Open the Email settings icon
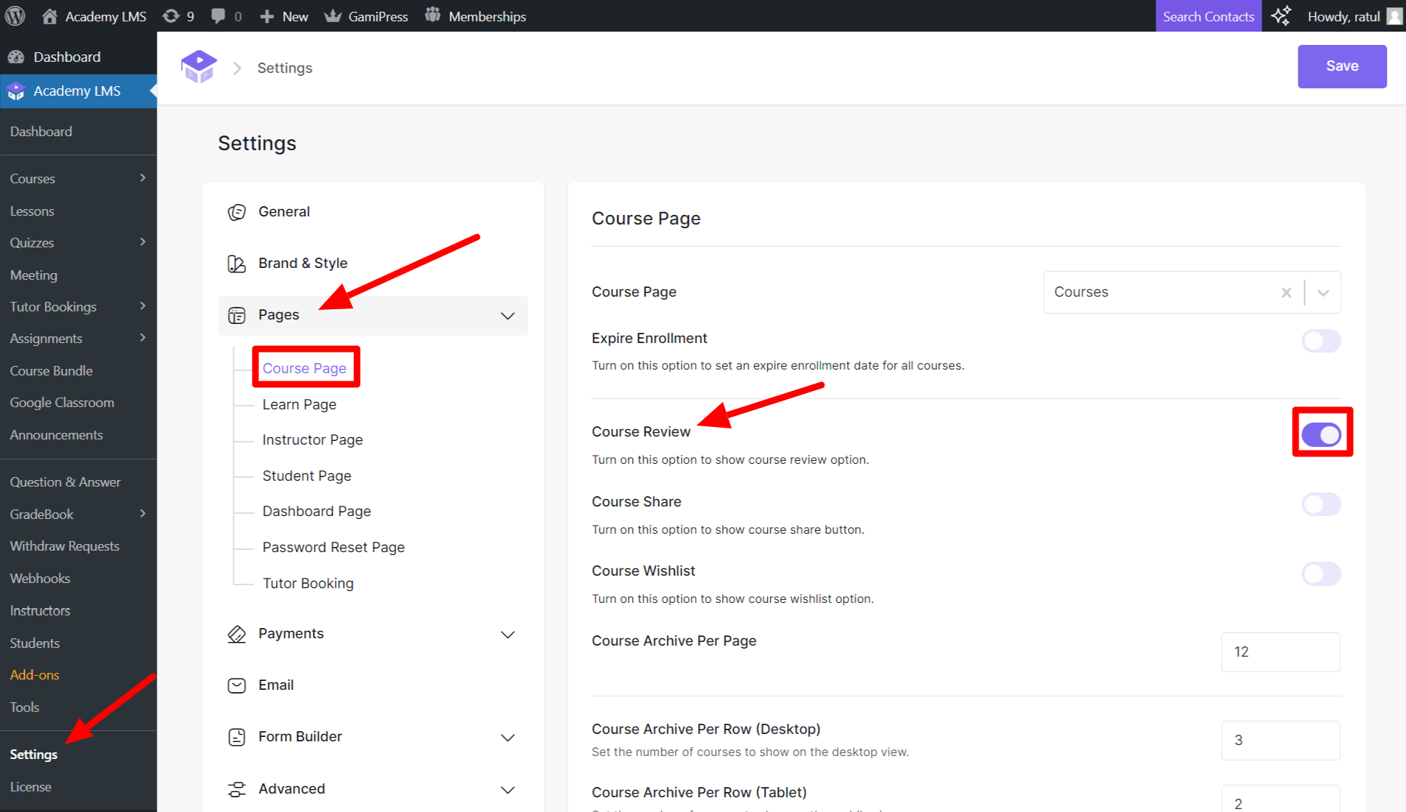 (236, 685)
